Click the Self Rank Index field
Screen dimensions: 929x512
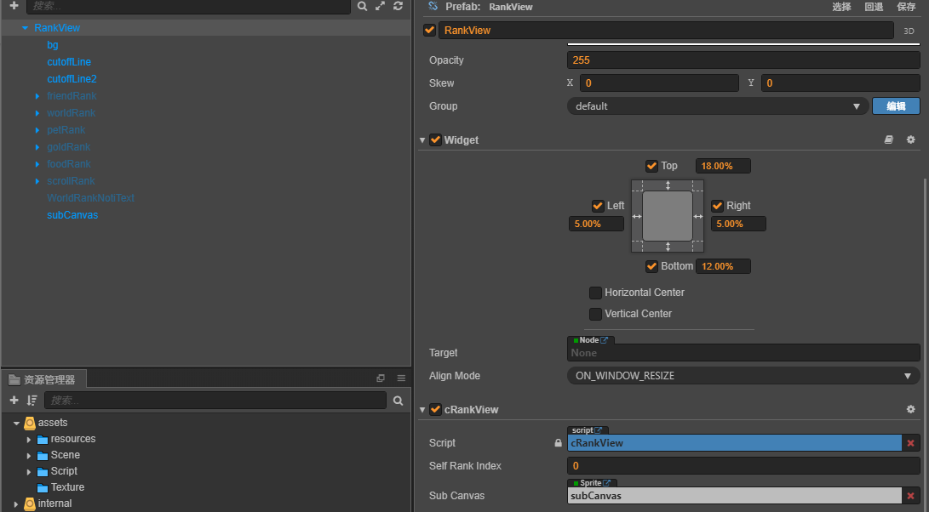(743, 466)
